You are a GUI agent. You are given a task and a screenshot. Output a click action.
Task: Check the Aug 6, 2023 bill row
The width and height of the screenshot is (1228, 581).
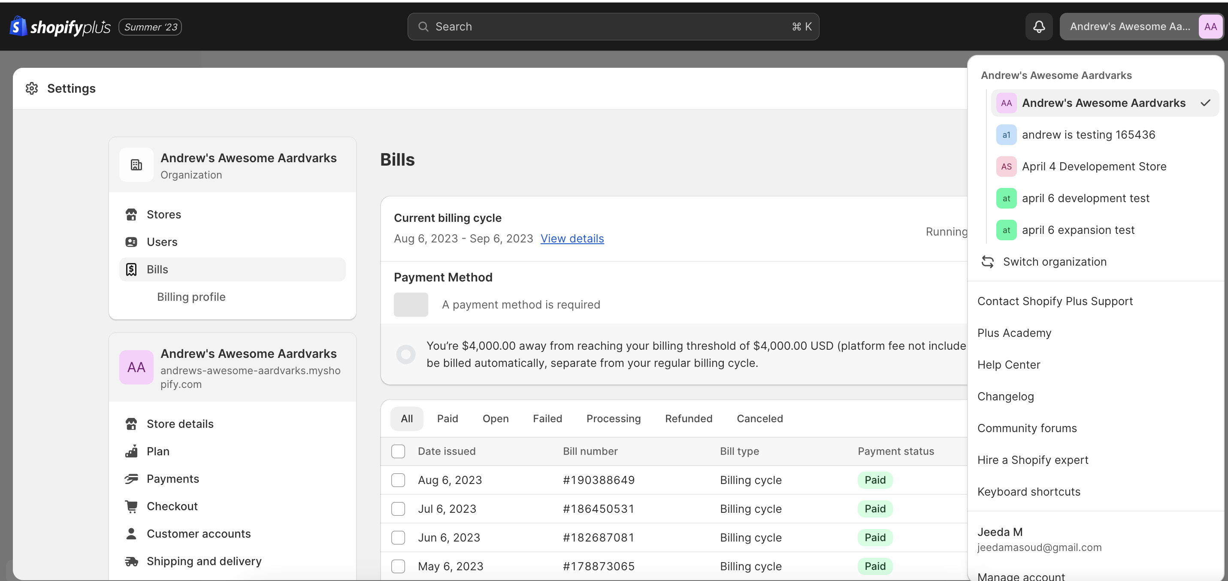pos(398,480)
